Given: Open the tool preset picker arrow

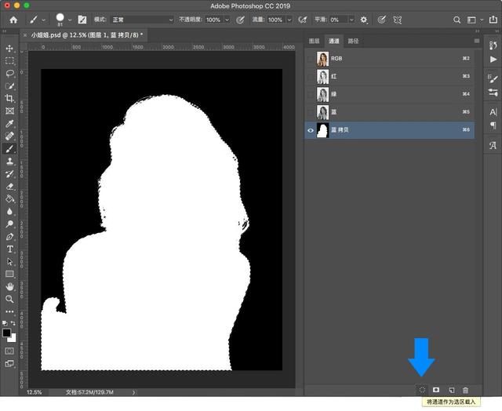Looking at the screenshot, I should click(44, 20).
